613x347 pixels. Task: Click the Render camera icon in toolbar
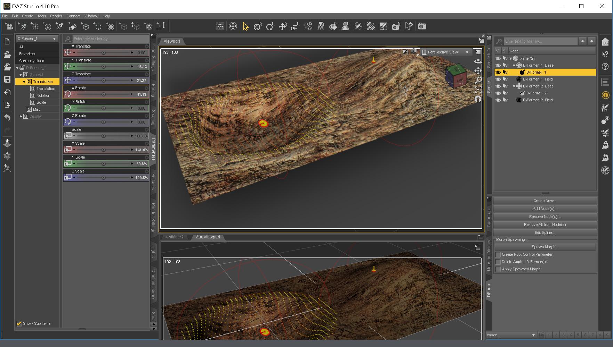422,26
